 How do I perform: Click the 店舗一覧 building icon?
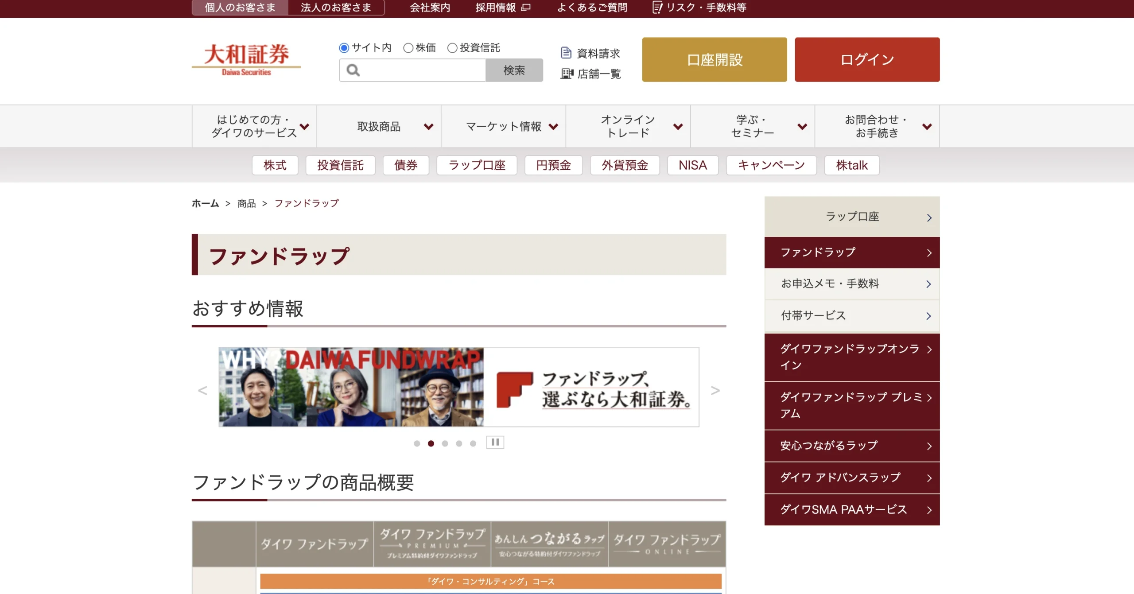point(567,73)
